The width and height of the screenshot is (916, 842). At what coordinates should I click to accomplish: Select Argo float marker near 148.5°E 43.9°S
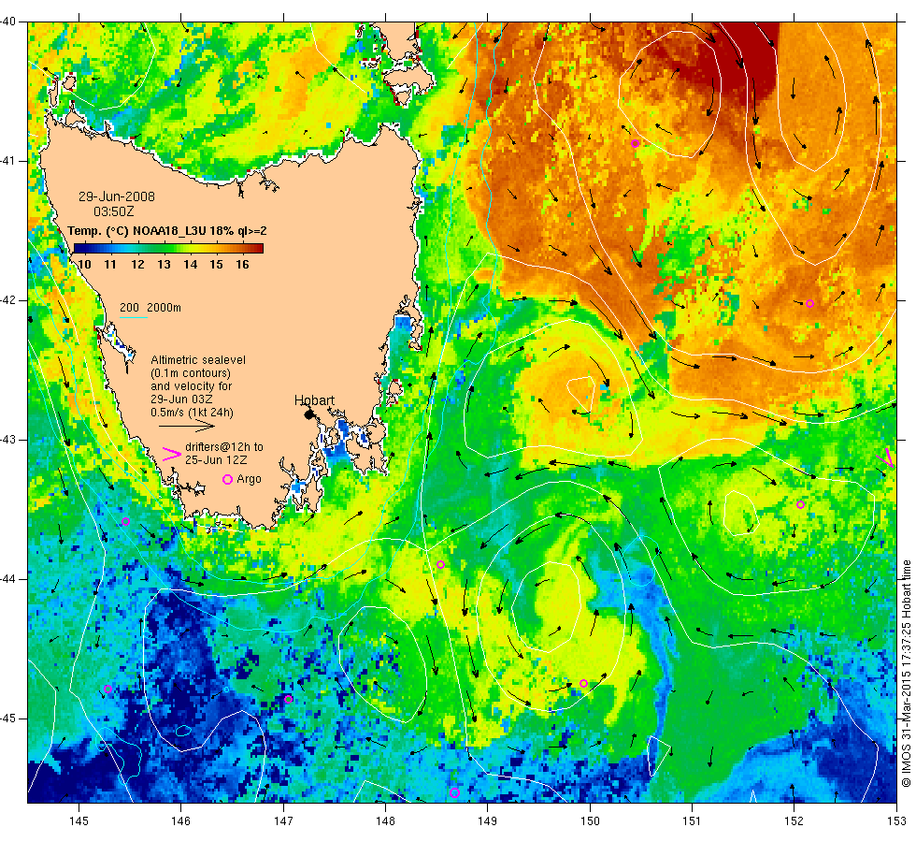pos(441,564)
